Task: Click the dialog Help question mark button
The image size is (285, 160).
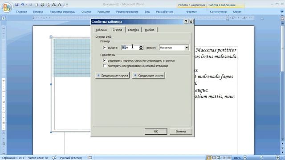Action: [186, 22]
